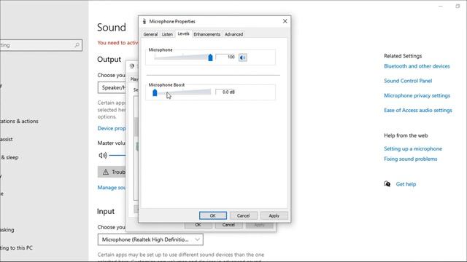Click the activation warning link under Sound
The image size is (467, 262).
click(x=117, y=43)
